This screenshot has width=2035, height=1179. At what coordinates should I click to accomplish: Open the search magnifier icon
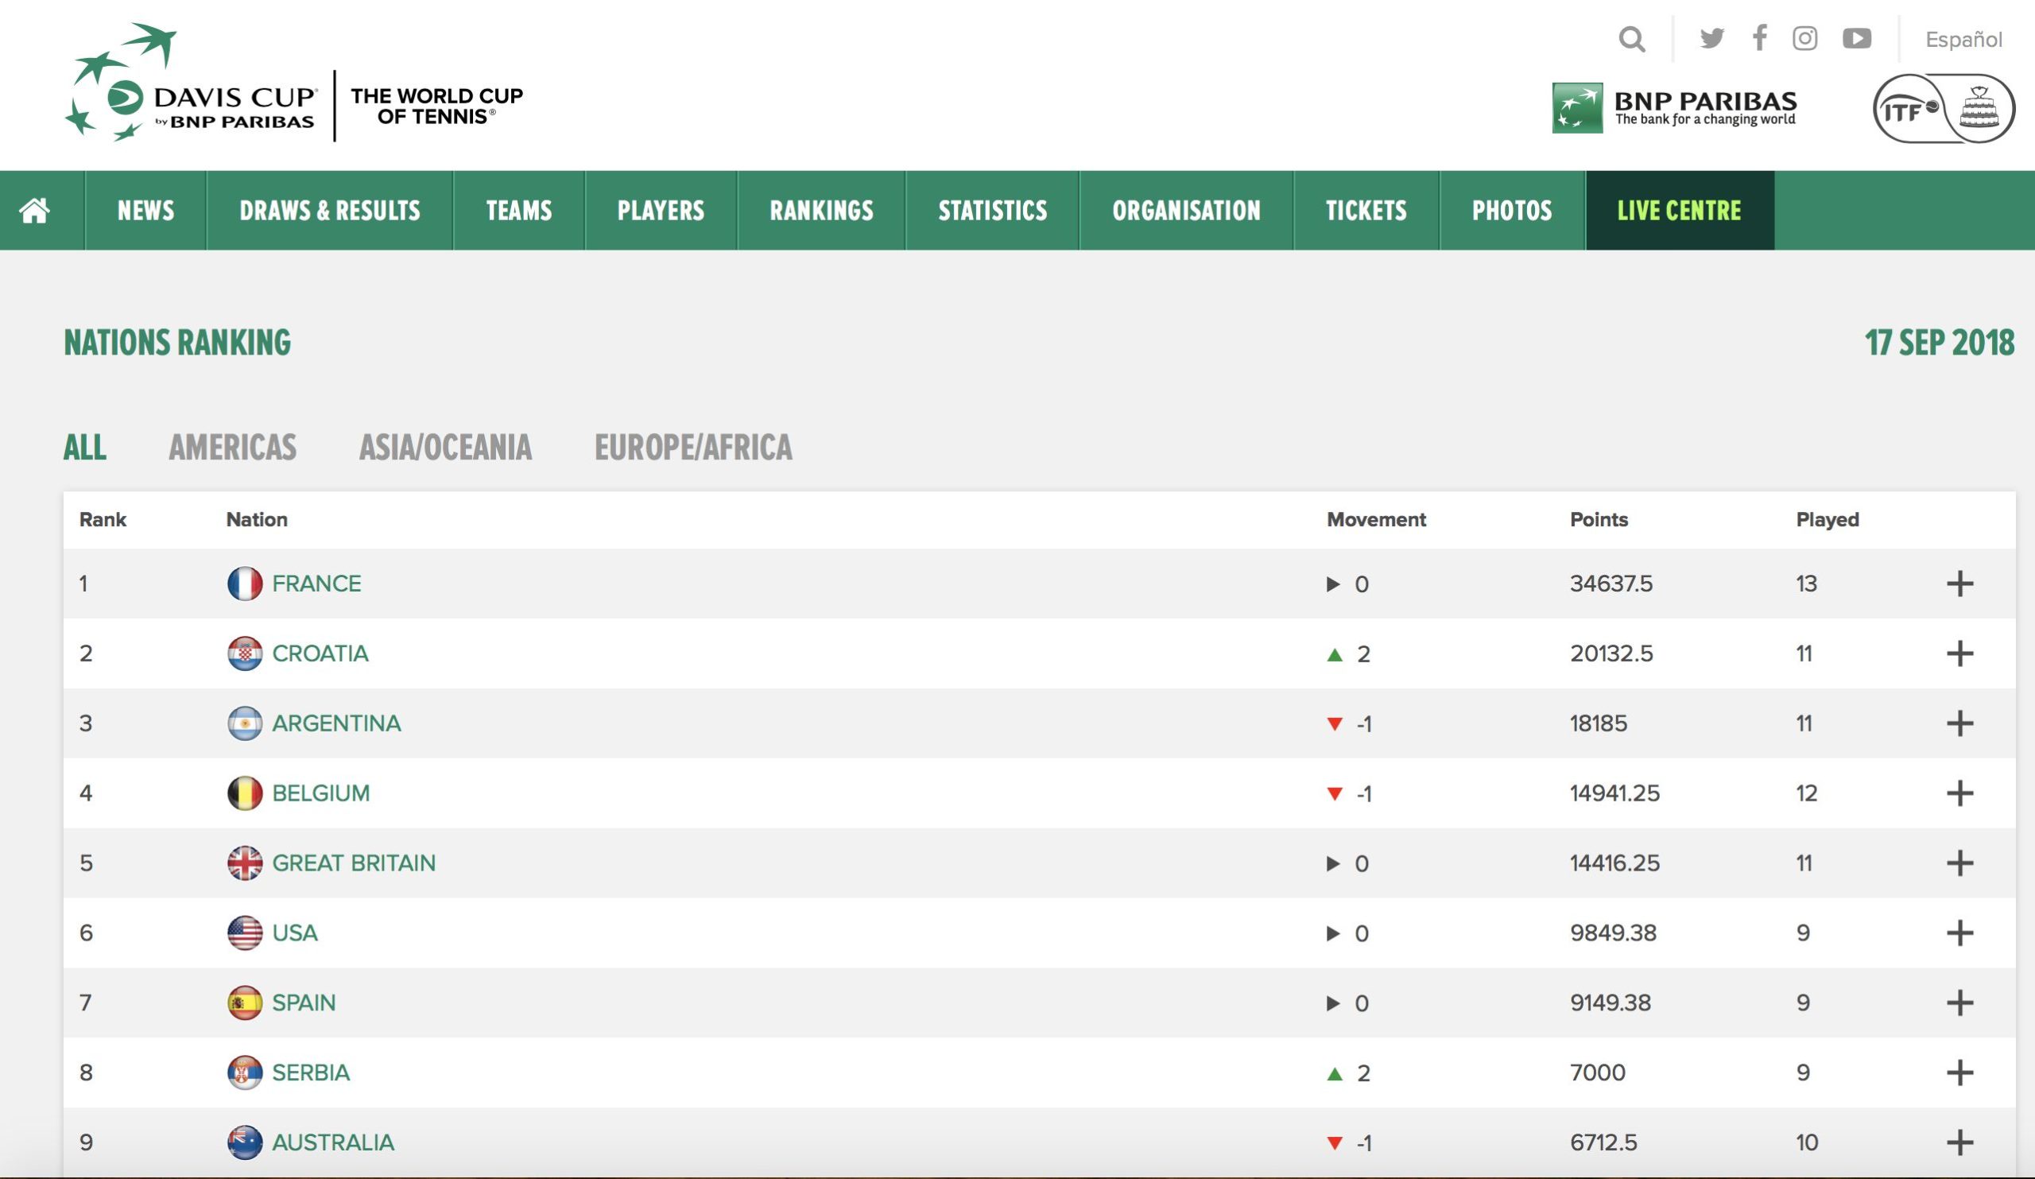pos(1631,39)
